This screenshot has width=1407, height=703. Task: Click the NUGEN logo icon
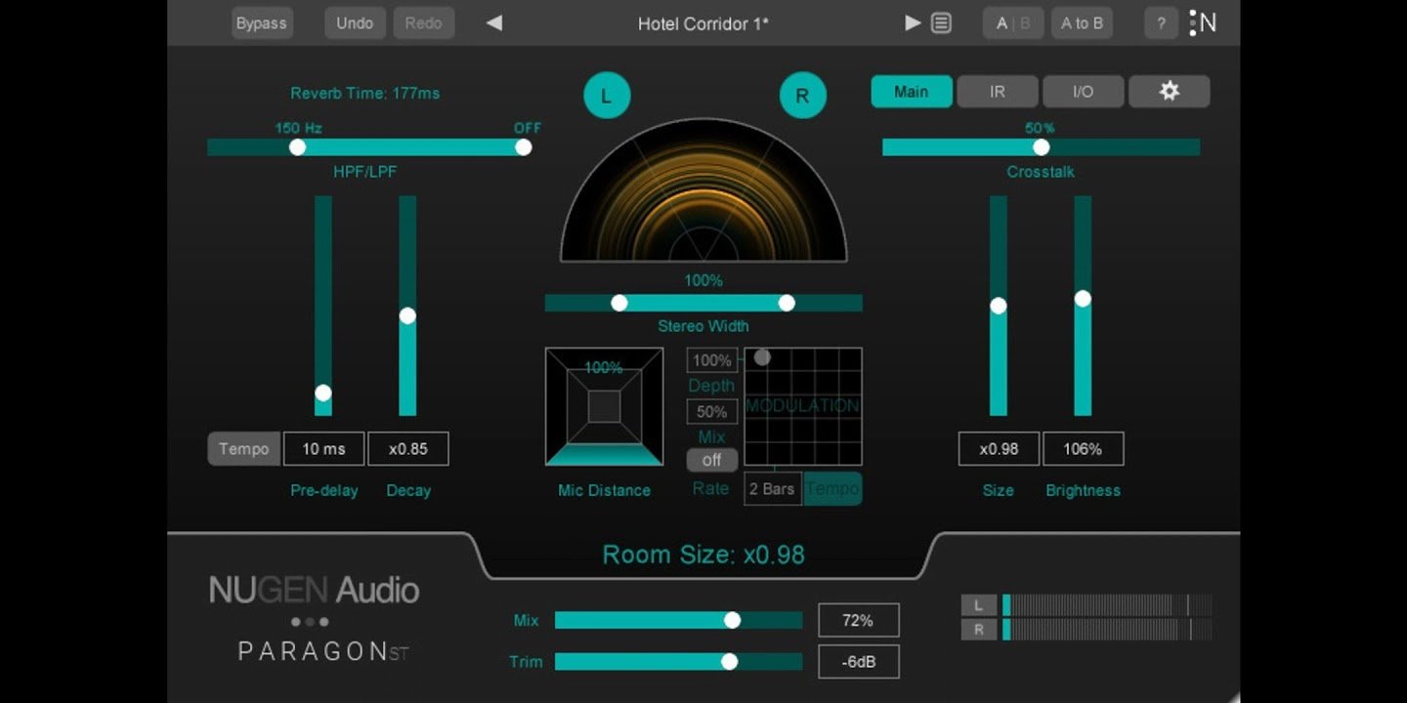point(1203,22)
